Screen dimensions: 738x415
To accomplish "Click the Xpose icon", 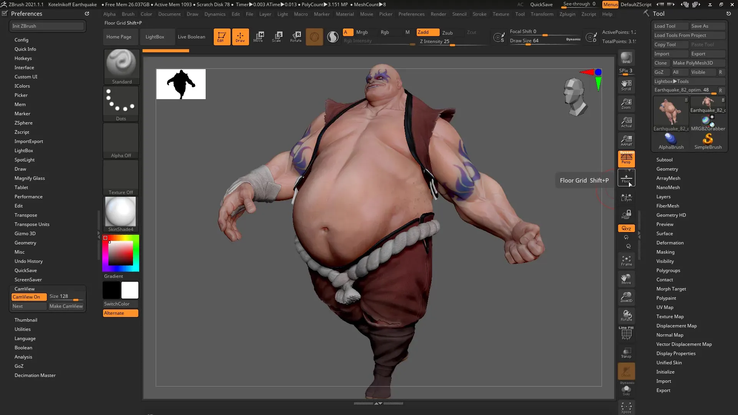I will pyautogui.click(x=626, y=408).
